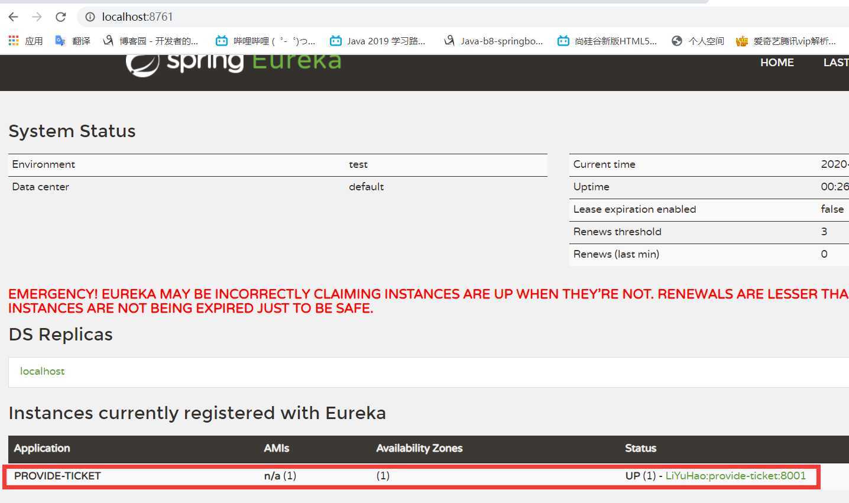Open the LAST navbar item

pos(836,63)
